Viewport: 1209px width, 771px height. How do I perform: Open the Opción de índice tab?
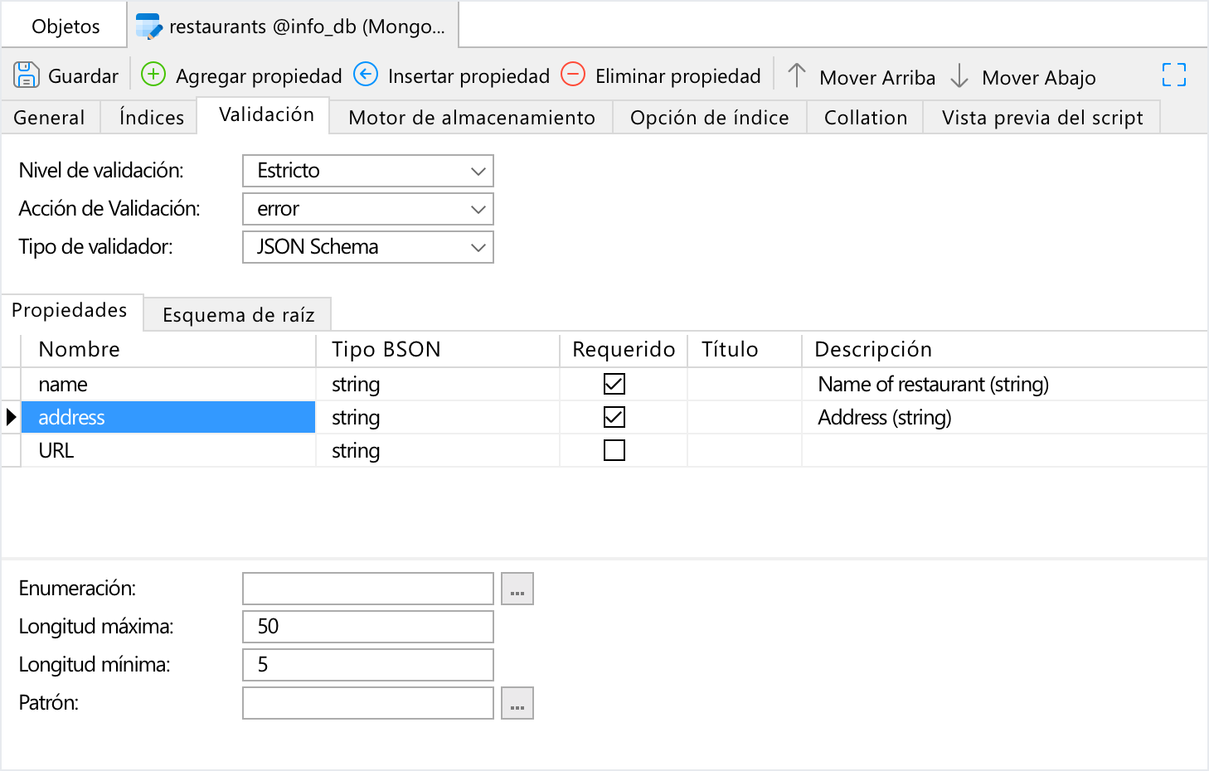[710, 118]
